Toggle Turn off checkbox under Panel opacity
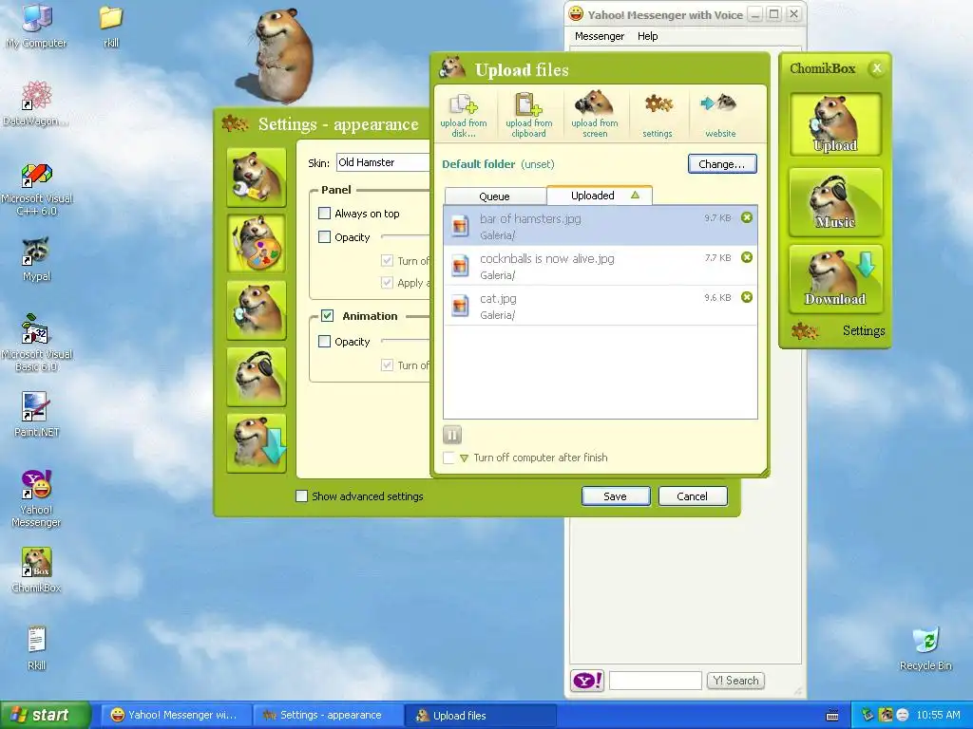This screenshot has height=729, width=973. [388, 260]
